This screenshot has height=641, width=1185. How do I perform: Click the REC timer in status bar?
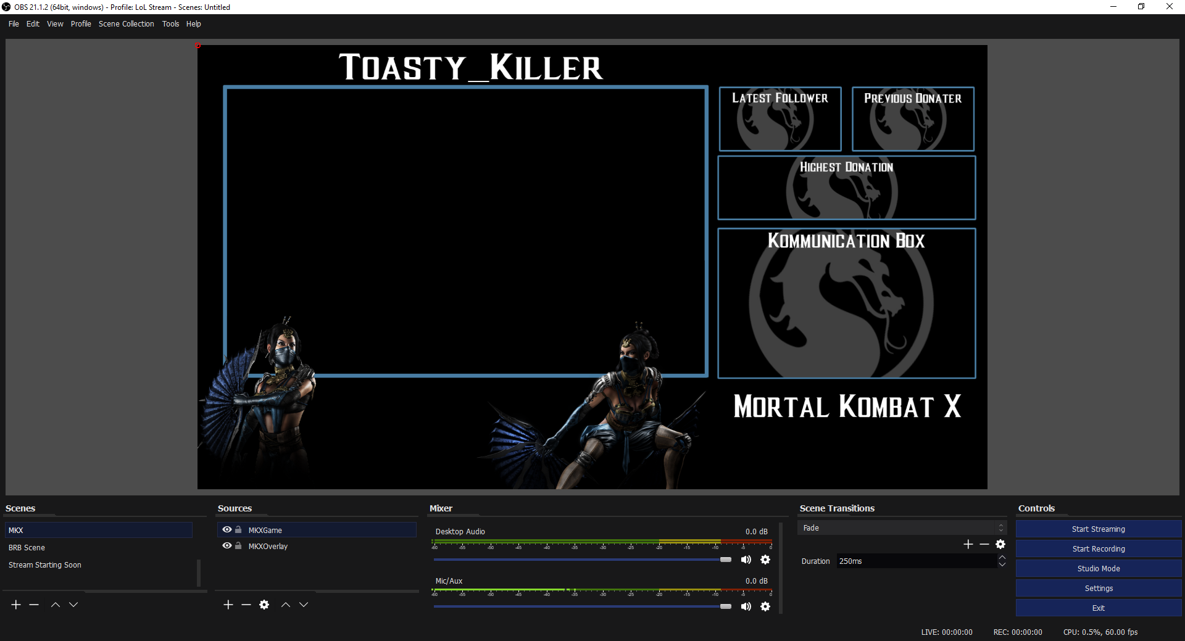(x=1018, y=632)
